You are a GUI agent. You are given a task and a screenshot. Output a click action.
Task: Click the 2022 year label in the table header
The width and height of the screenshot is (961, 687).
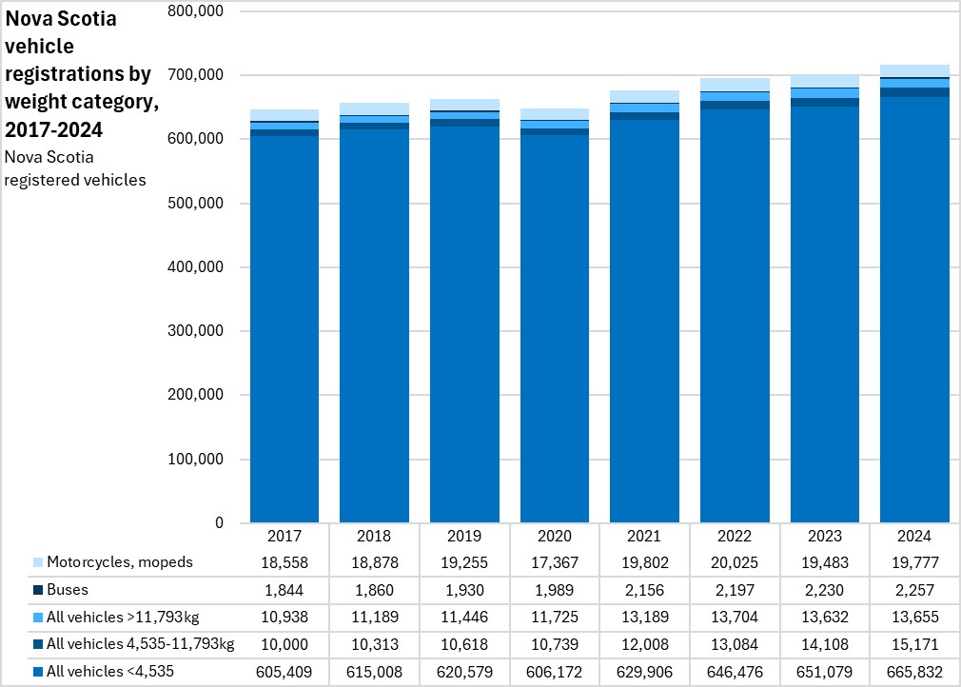[x=735, y=536]
